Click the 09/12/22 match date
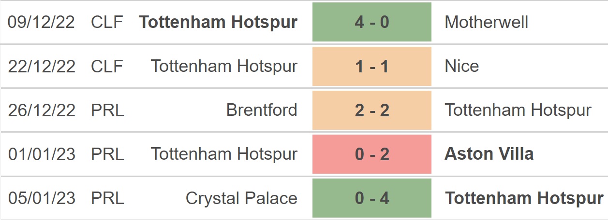This screenshot has height=220, width=608. [x=42, y=22]
